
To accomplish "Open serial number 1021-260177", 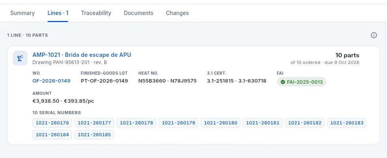I will [x=94, y=123].
